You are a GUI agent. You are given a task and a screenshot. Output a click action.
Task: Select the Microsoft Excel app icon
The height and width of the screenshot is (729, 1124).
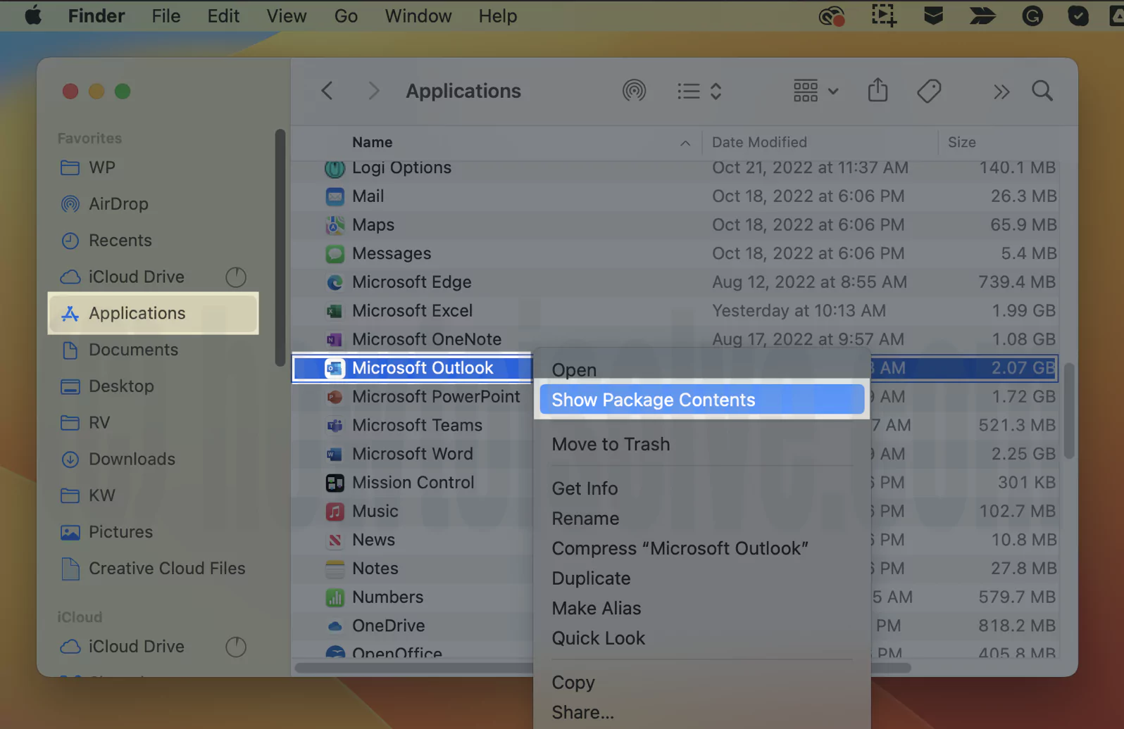point(335,311)
